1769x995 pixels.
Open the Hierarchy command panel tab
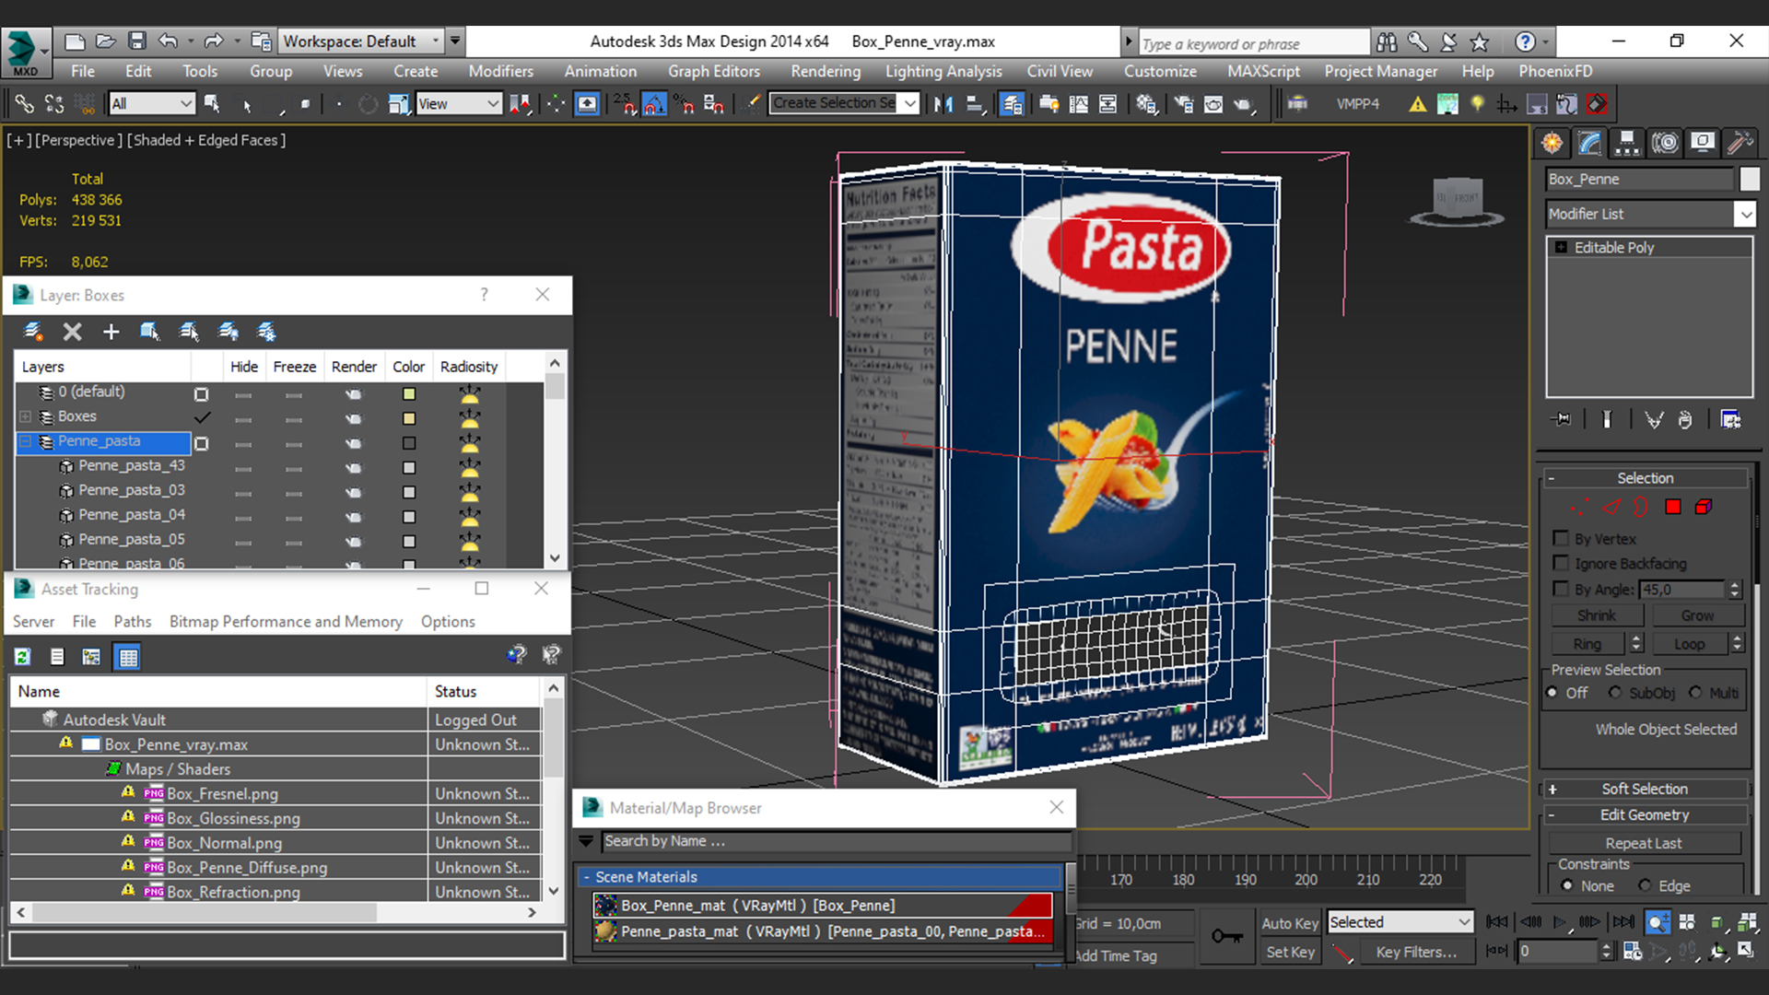(1627, 143)
